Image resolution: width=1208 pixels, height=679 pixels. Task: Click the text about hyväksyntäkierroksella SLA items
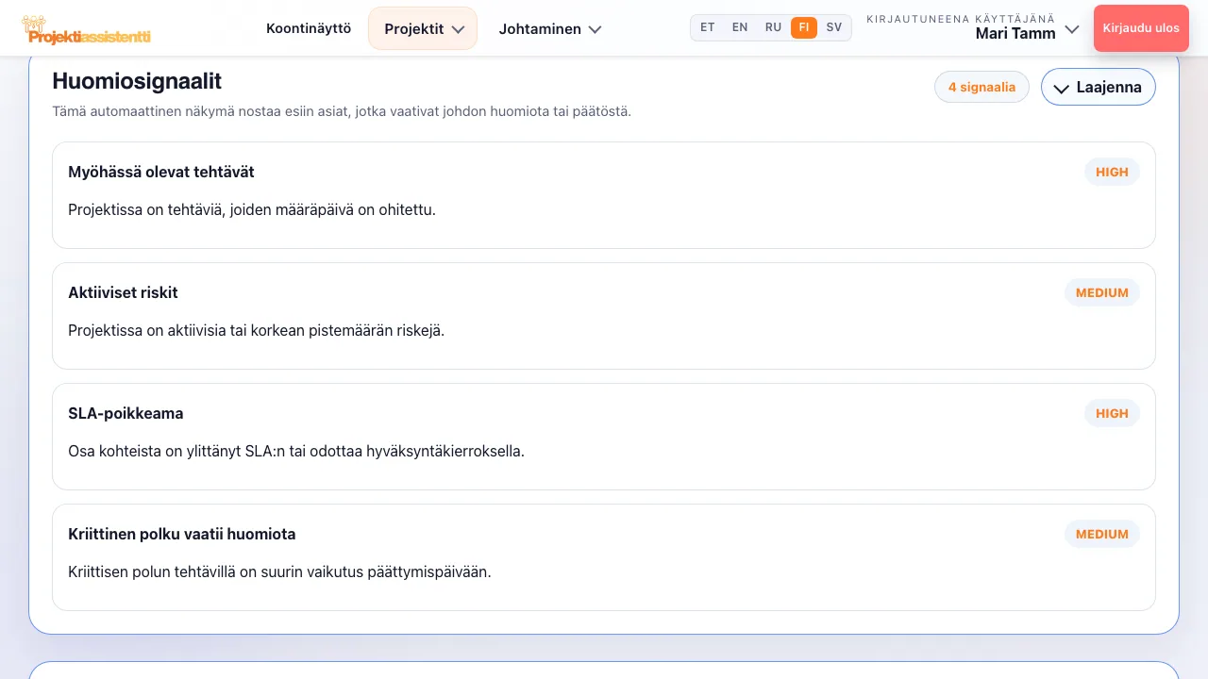(296, 451)
